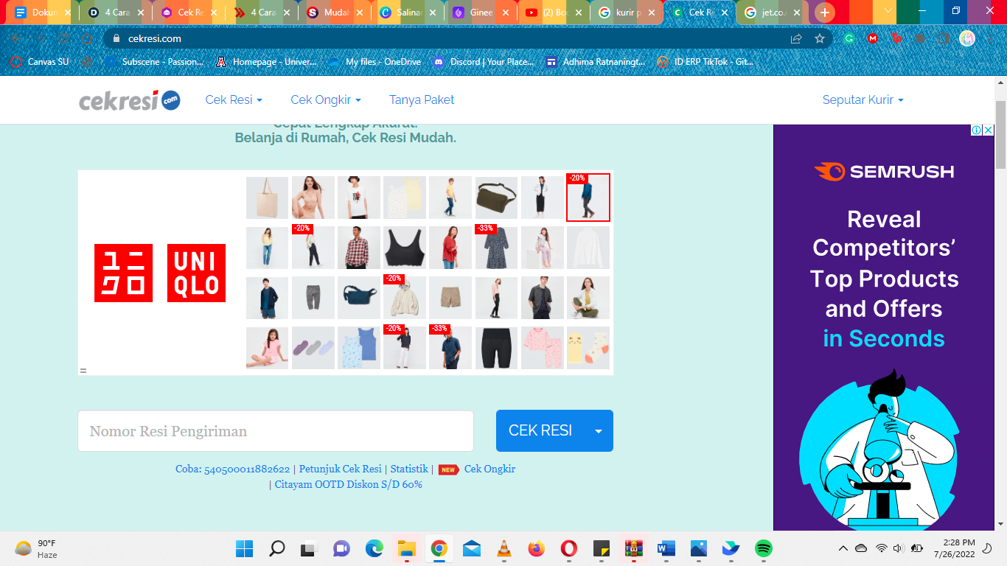Viewport: 1007px width, 566px height.
Task: Open VLC media player from the taskbar
Action: pyautogui.click(x=504, y=548)
